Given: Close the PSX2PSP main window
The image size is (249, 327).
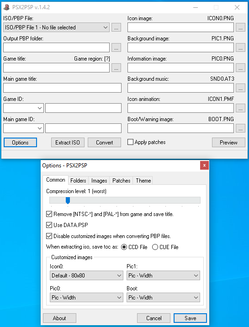Looking at the screenshot, I should click(237, 7).
